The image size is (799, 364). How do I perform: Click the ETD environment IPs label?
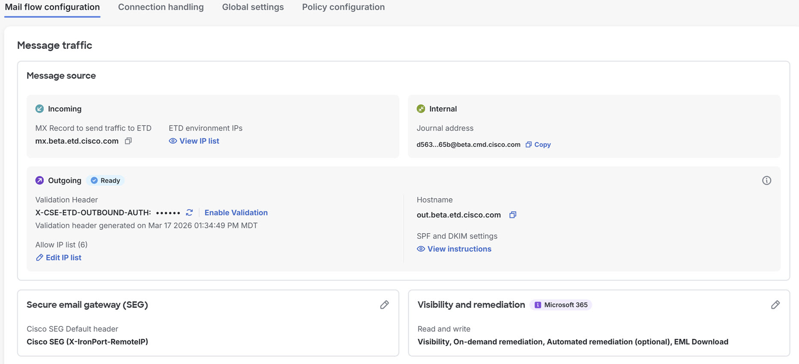pyautogui.click(x=206, y=128)
